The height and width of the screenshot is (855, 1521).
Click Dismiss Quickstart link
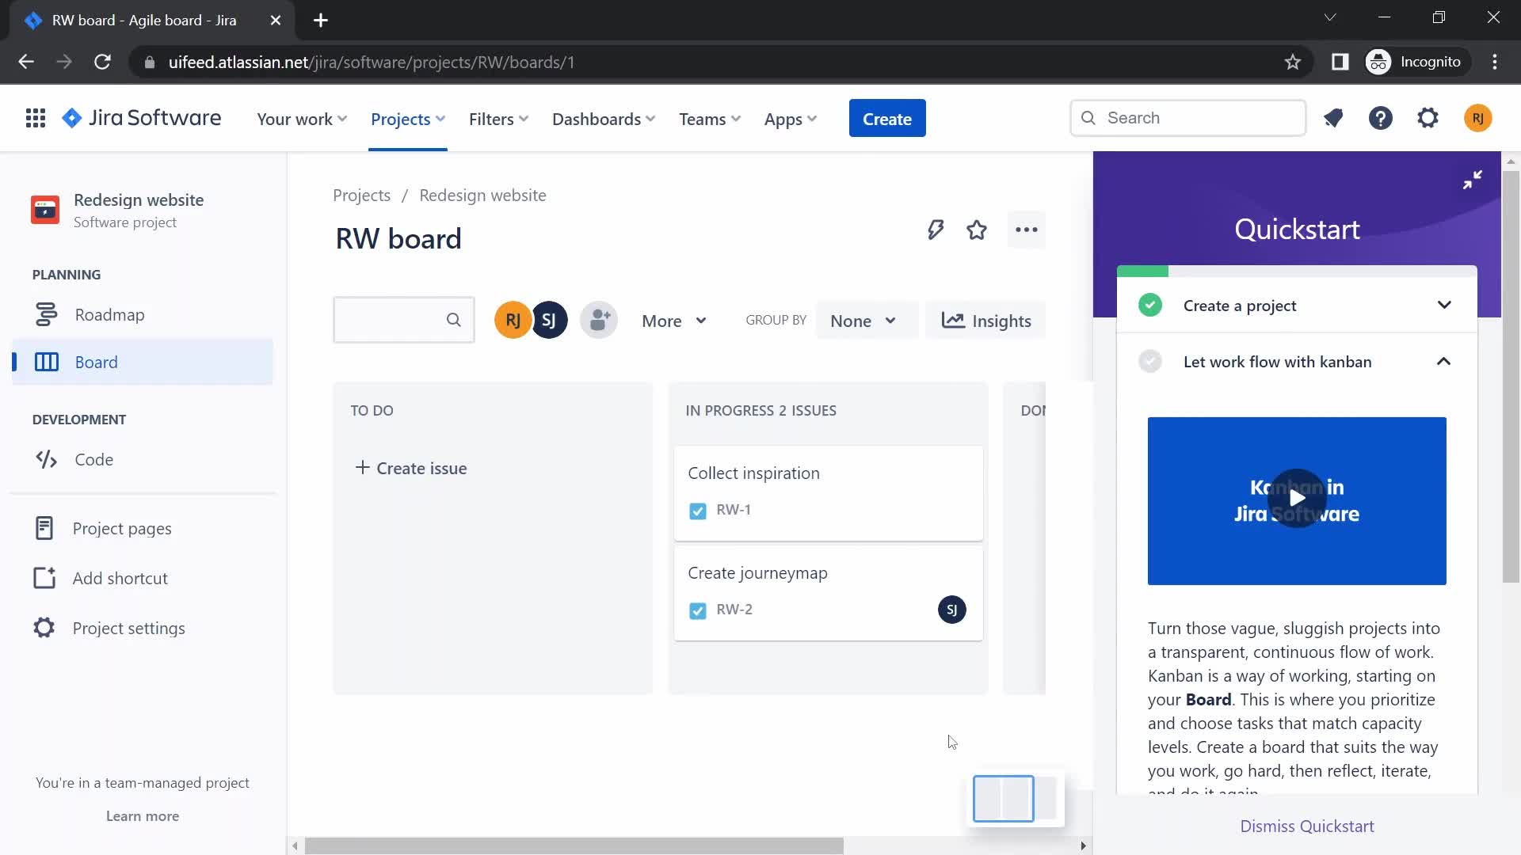pyautogui.click(x=1306, y=826)
